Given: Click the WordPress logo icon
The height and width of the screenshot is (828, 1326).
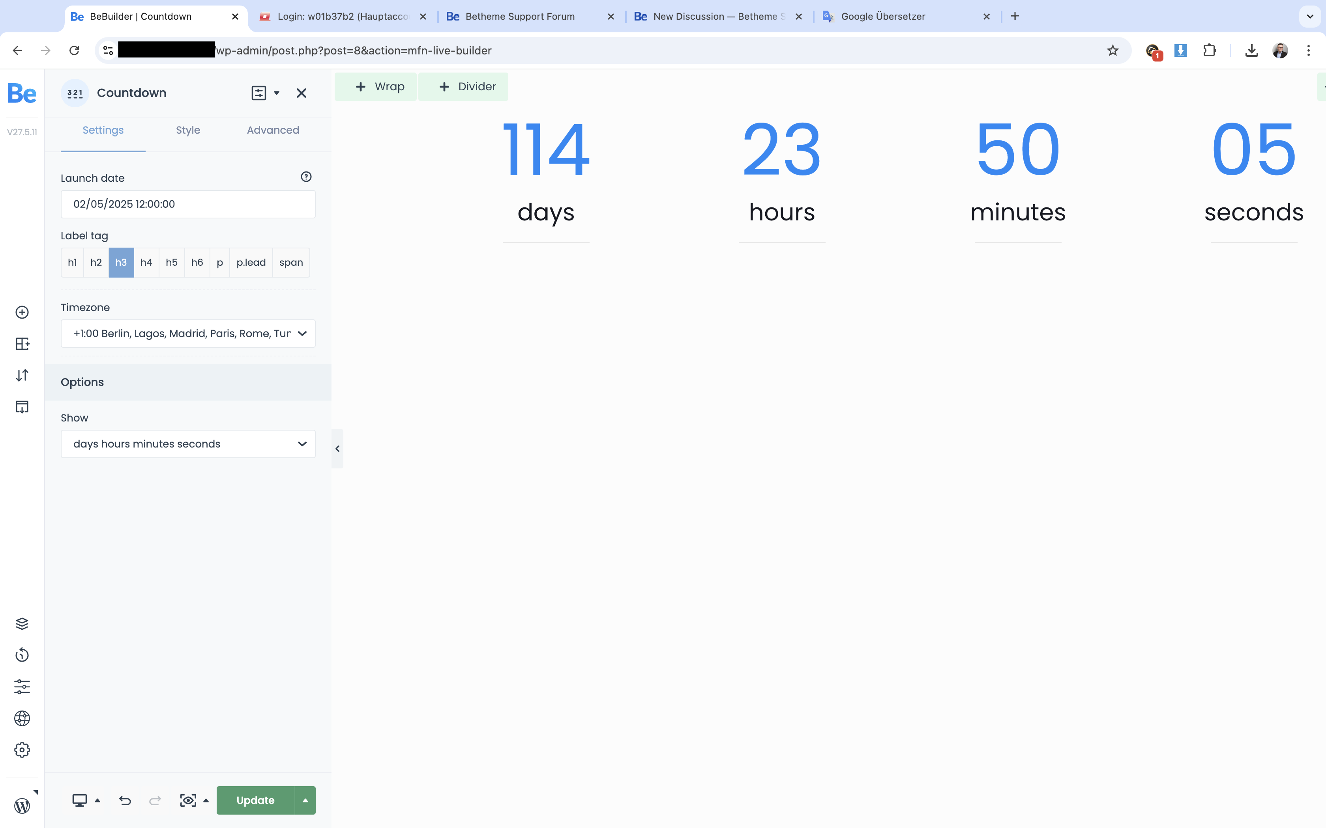Looking at the screenshot, I should point(22,806).
